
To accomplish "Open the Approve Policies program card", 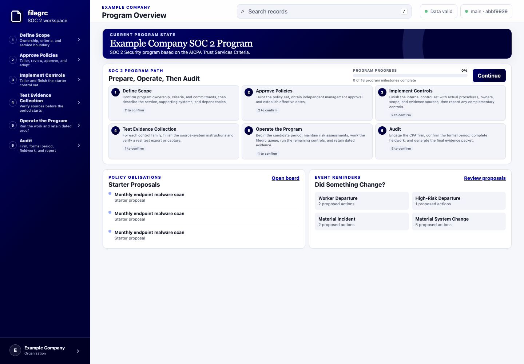I will point(307,103).
